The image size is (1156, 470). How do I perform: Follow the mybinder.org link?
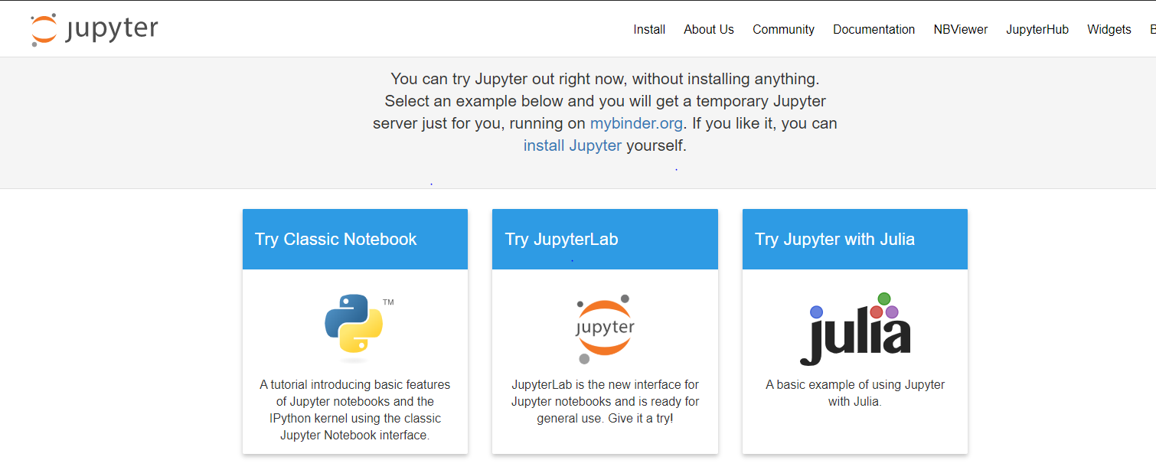point(636,123)
